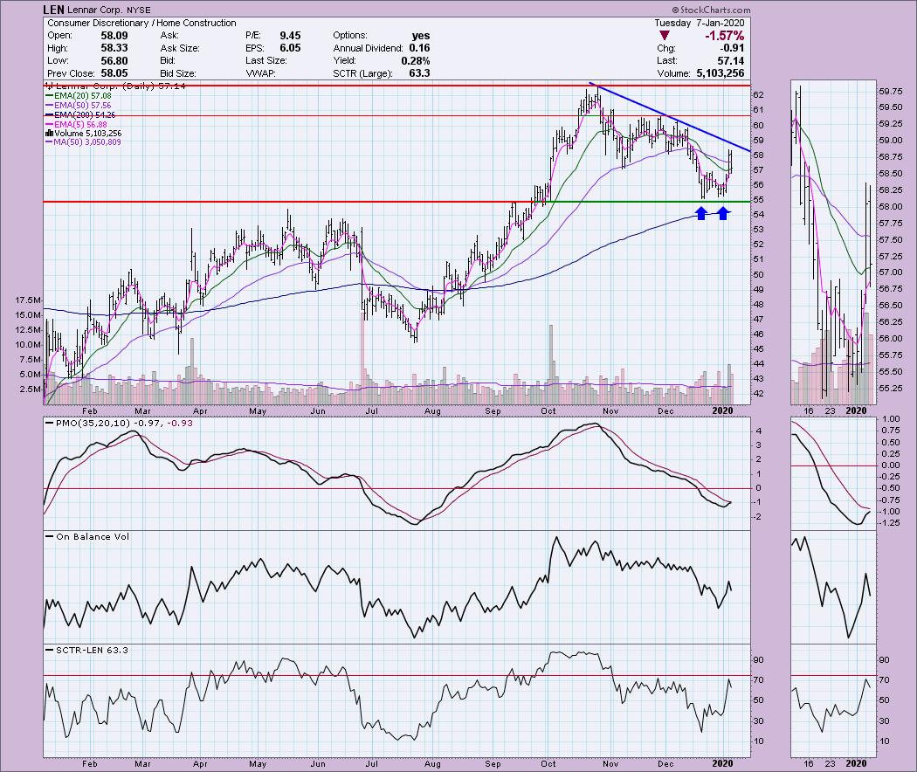Click the 59.75 label on zoomed price axis
917x772 pixels.
point(890,92)
